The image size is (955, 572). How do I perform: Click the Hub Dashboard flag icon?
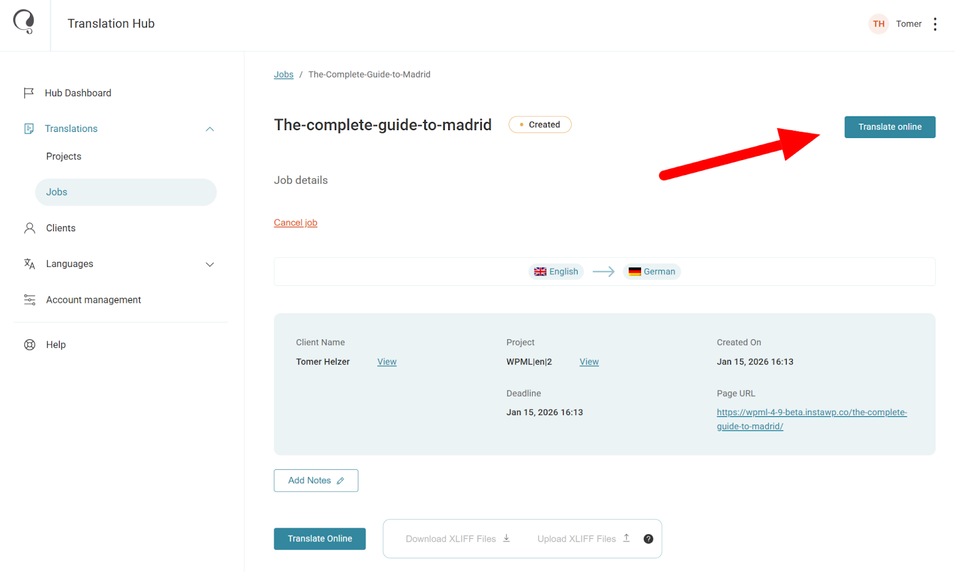pos(29,93)
